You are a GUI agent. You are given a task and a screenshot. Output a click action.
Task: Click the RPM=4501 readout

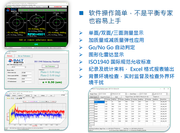36,34
